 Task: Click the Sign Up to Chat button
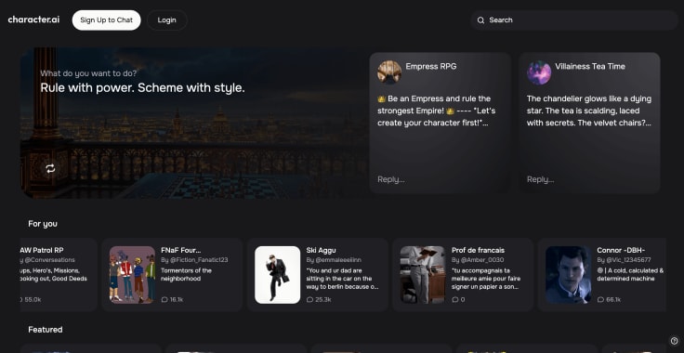107,20
